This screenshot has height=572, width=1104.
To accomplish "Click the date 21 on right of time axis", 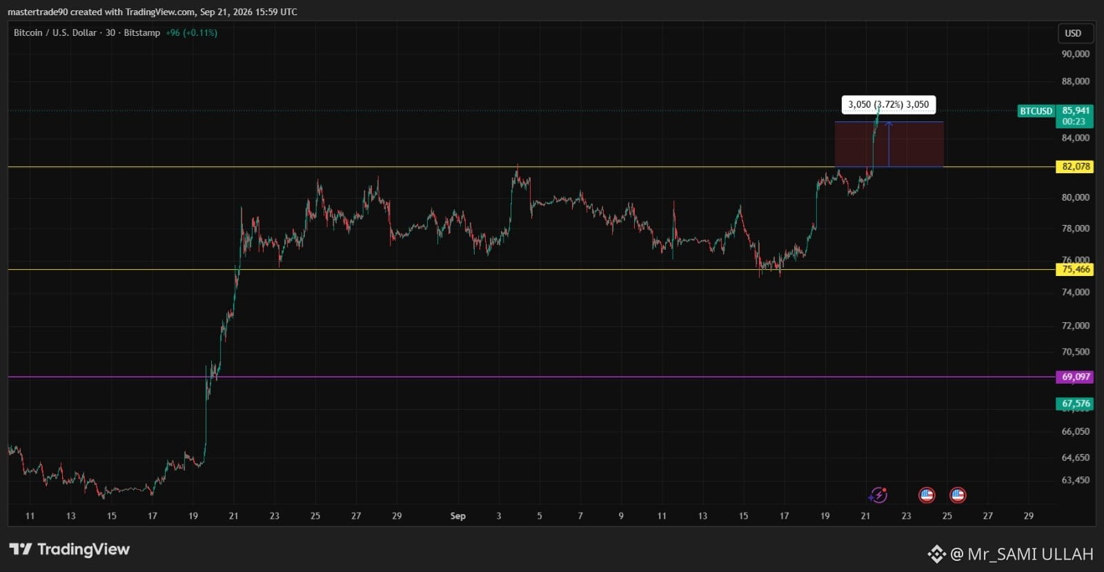I will 865,516.
